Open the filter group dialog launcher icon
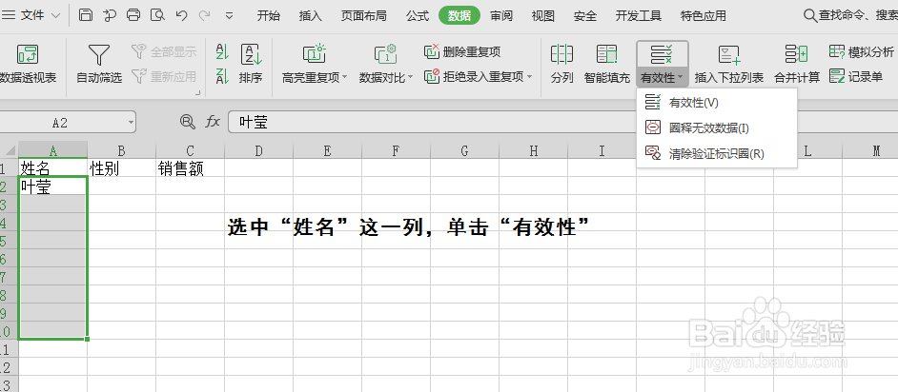This screenshot has width=898, height=392. [x=198, y=92]
